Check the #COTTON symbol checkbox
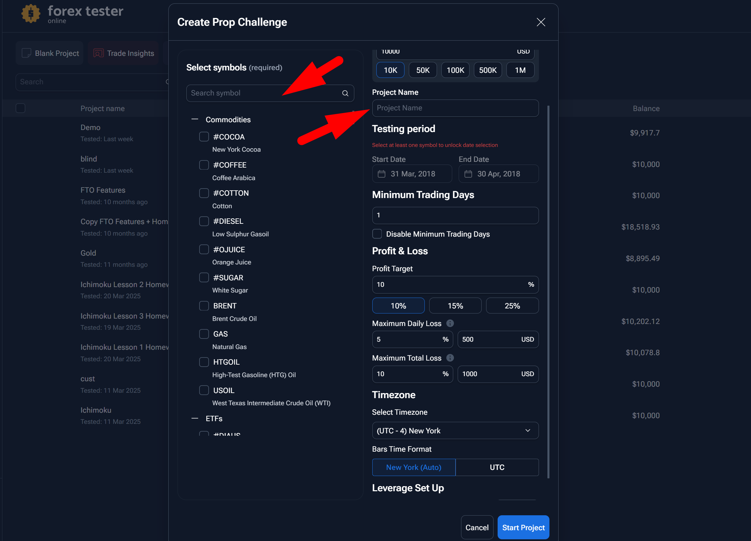 (x=204, y=193)
